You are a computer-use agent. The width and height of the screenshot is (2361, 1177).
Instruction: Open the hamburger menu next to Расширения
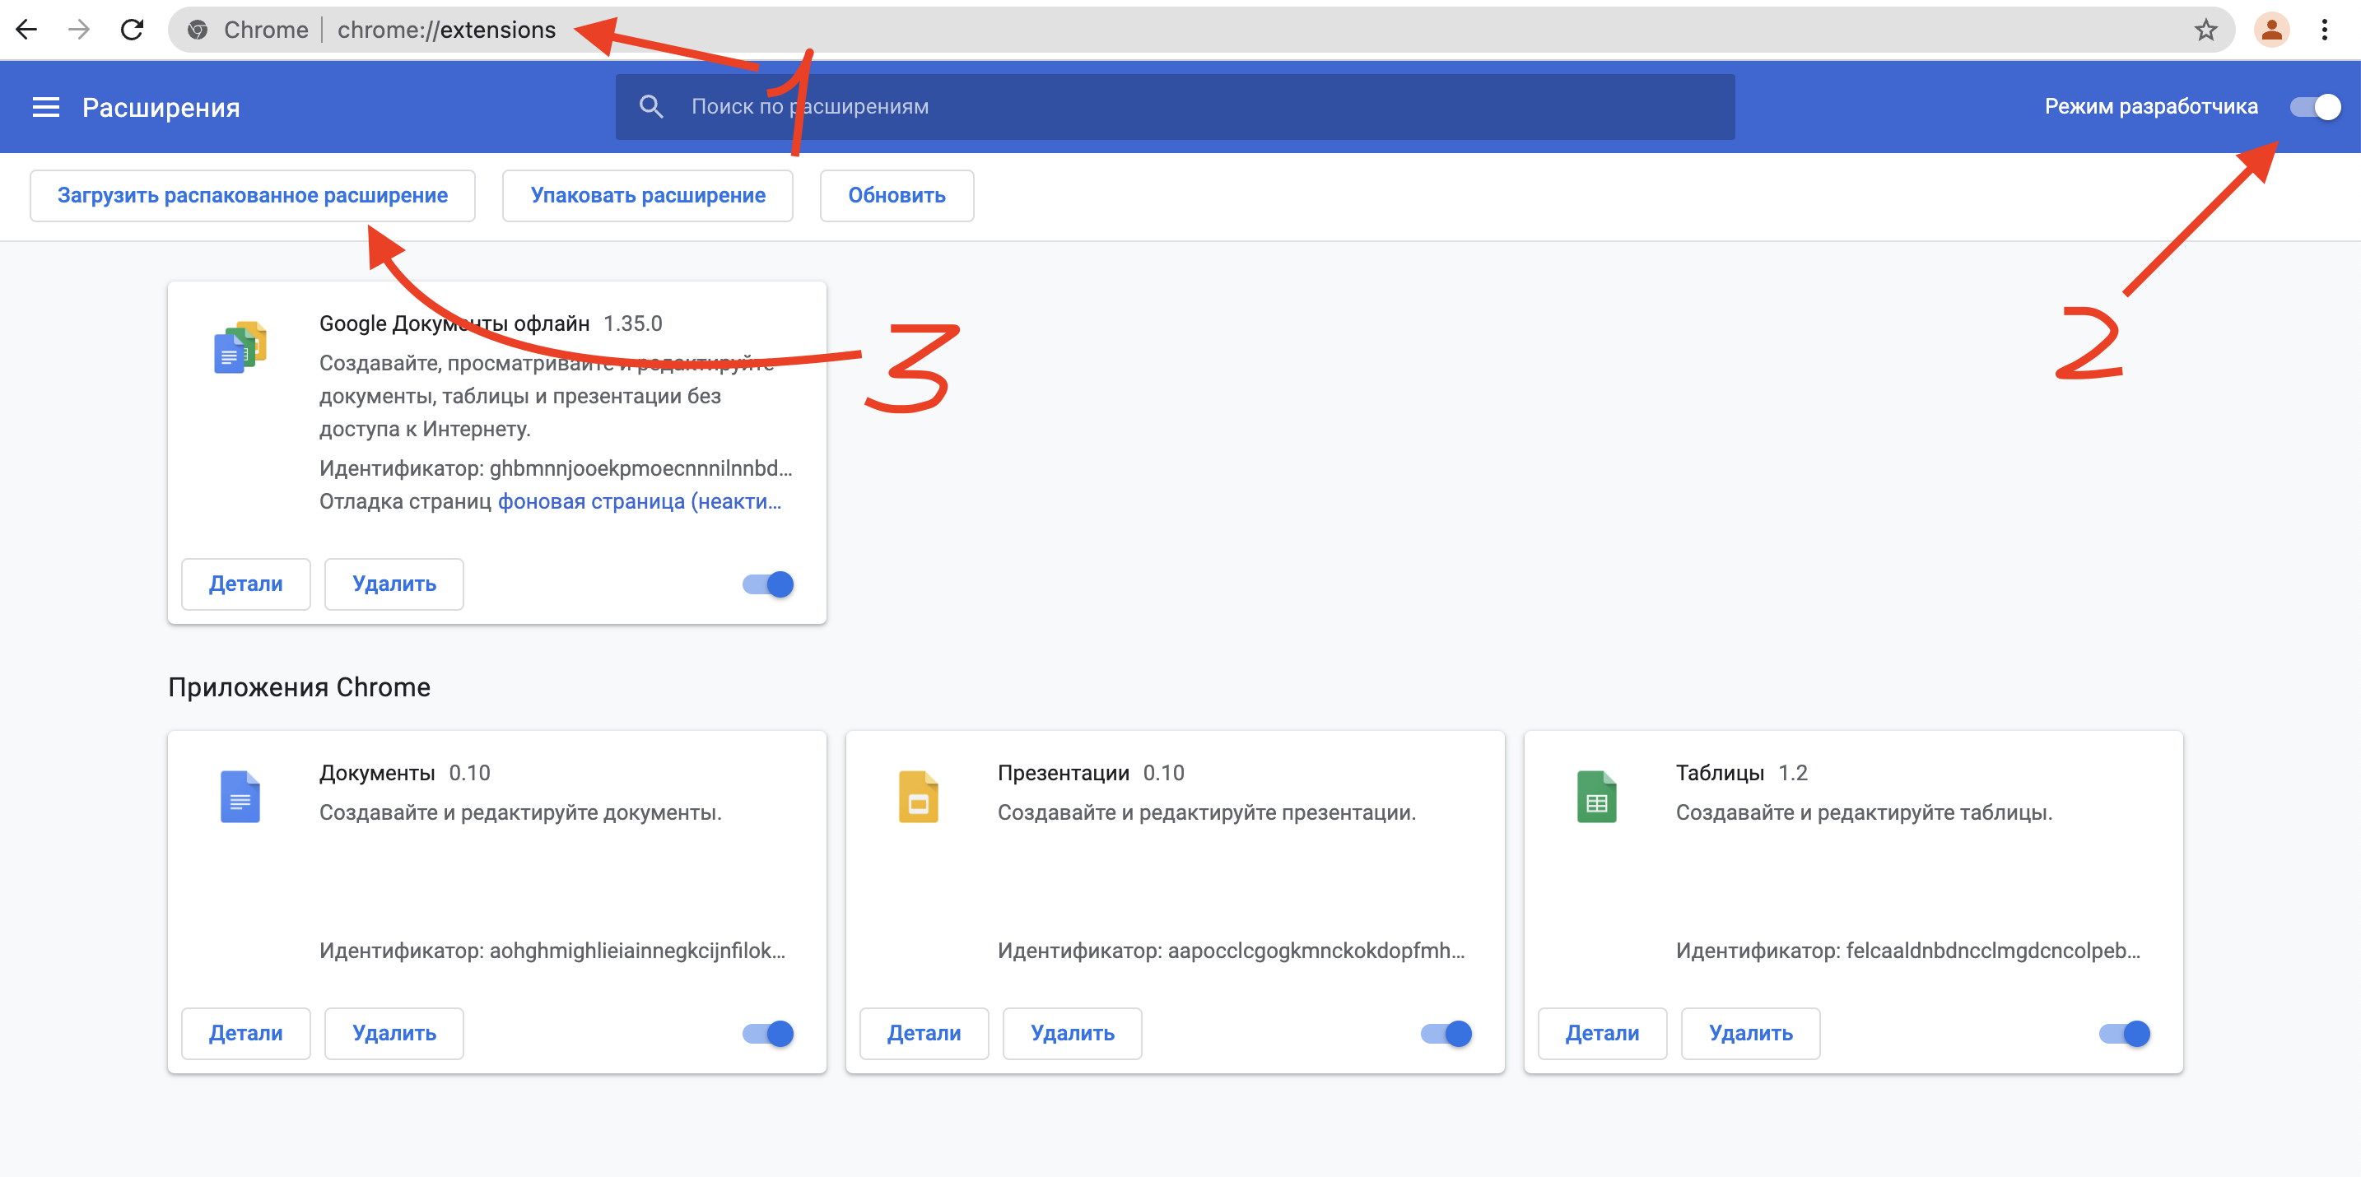pyautogui.click(x=46, y=107)
